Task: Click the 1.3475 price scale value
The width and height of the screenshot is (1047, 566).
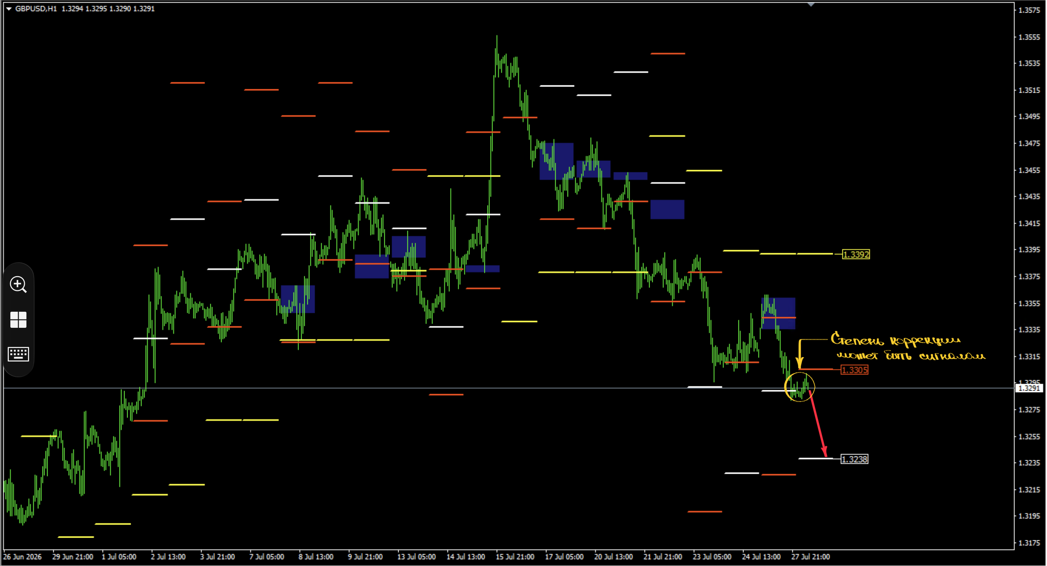Action: pyautogui.click(x=1029, y=143)
